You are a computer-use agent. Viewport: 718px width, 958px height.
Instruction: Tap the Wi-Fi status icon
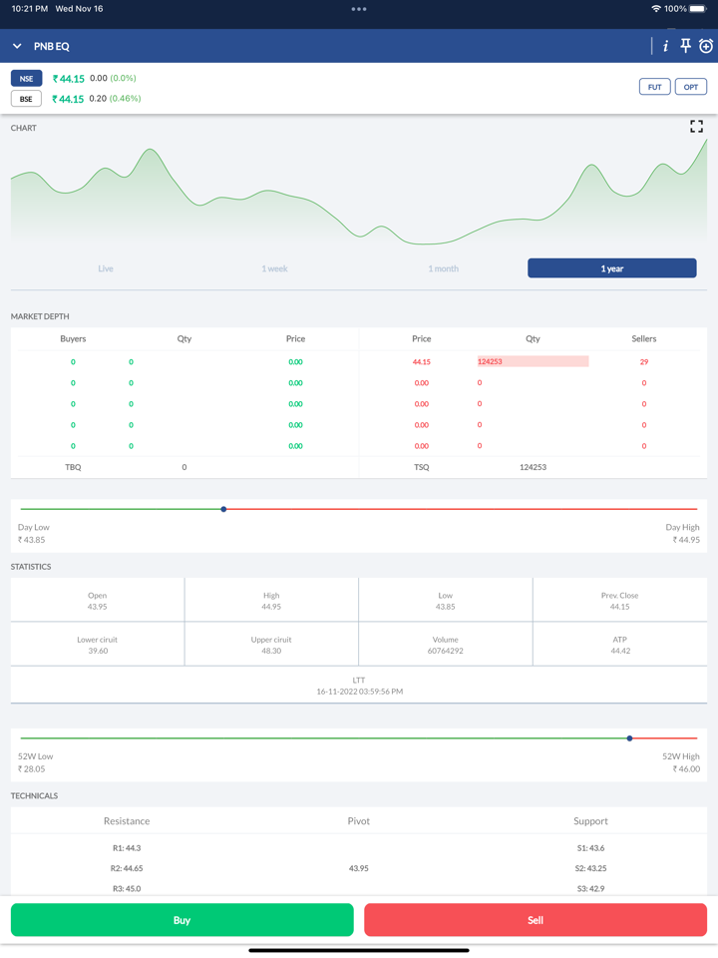click(x=655, y=9)
